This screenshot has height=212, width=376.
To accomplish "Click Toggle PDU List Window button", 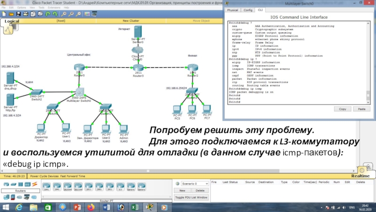I will click(x=191, y=197).
